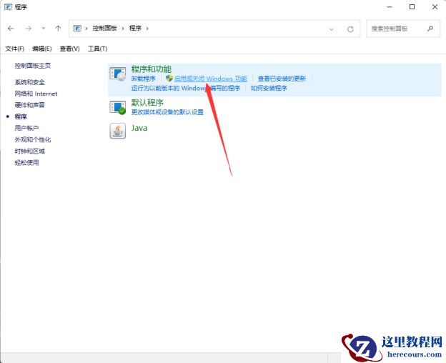Open 硬件和声音 category
This screenshot has height=363, width=446.
pos(30,105)
